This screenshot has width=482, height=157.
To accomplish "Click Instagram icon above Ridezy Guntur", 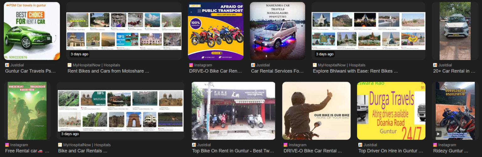I will point(435,145).
